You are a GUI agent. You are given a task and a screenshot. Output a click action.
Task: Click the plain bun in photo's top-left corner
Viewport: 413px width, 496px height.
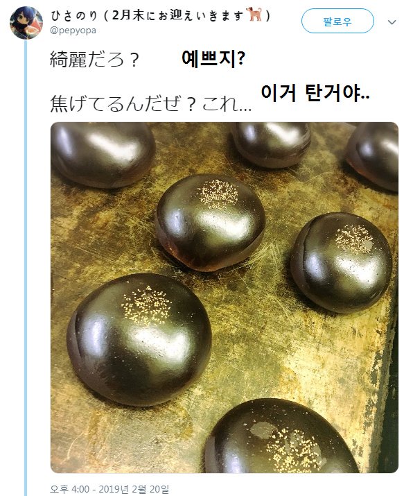point(102,155)
